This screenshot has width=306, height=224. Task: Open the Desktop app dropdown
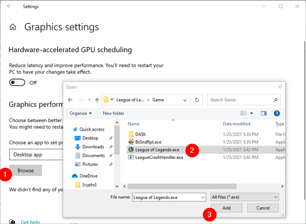click(x=36, y=155)
